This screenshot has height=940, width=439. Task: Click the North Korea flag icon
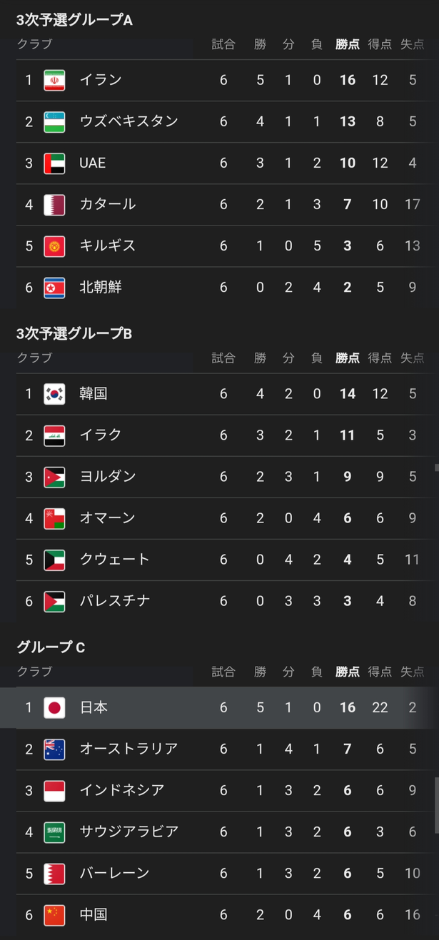tap(54, 287)
